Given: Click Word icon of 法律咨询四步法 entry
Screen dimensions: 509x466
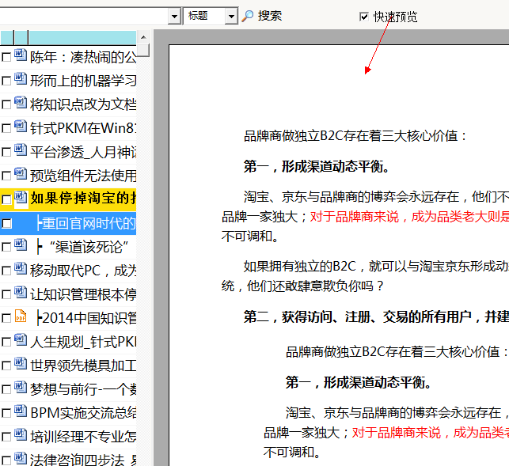Looking at the screenshot, I should [21, 458].
